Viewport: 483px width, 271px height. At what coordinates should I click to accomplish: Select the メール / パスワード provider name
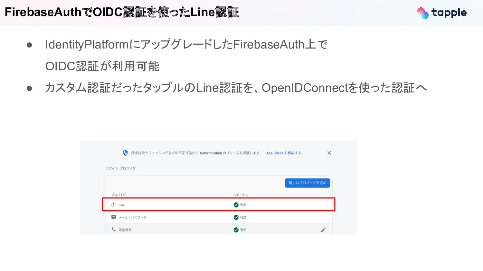(x=132, y=217)
